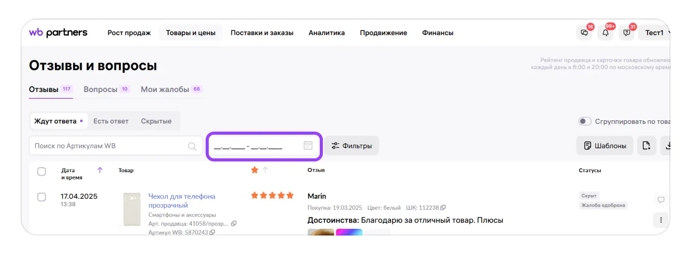Image resolution: width=691 pixels, height=254 pixels.
Task: Open the chat messages icon with badge 16
Action: (x=585, y=33)
